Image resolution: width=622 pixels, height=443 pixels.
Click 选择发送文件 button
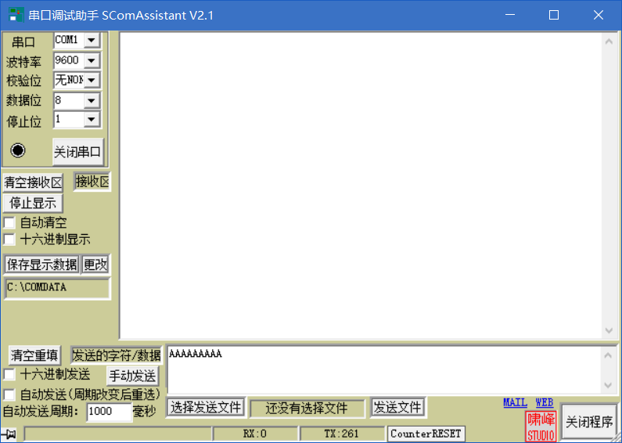pyautogui.click(x=206, y=407)
